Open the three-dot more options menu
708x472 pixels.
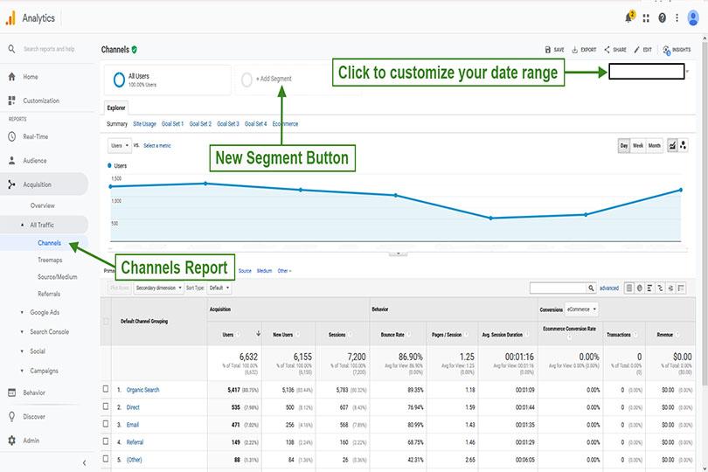(x=677, y=18)
